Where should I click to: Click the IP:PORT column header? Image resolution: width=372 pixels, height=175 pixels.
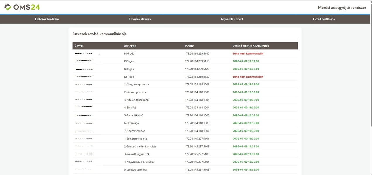(x=189, y=46)
